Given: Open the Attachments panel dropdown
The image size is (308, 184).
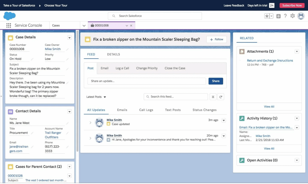Looking at the screenshot, I should click(297, 52).
